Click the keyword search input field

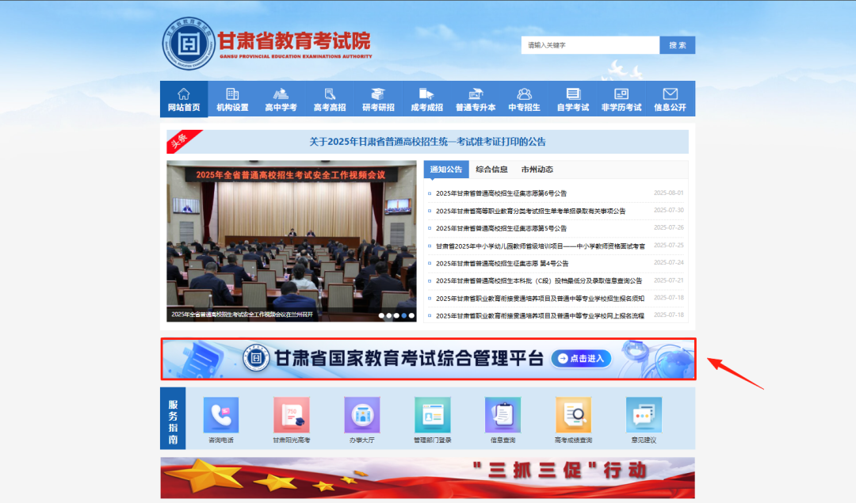point(590,45)
